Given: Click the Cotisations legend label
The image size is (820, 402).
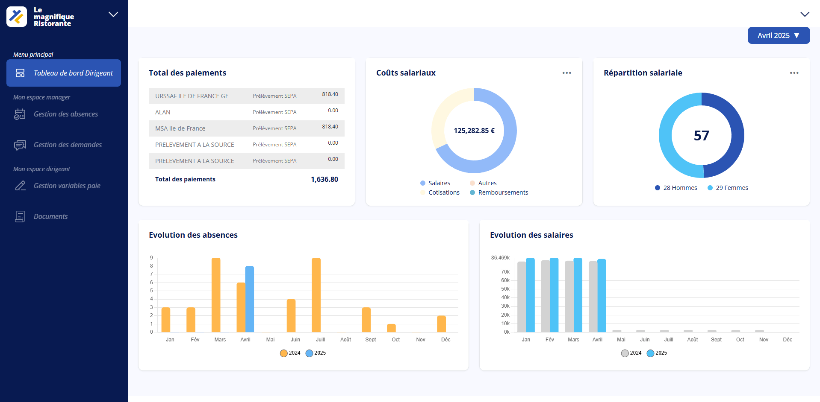Looking at the screenshot, I should pyautogui.click(x=444, y=192).
